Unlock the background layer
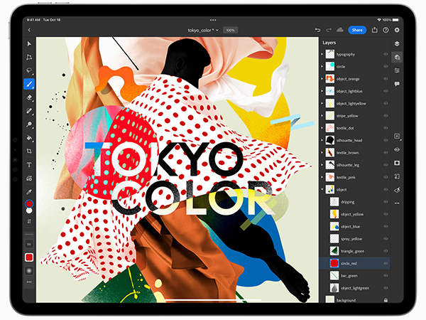Image resolution: width=426 pixels, height=320 pixels. point(386,300)
